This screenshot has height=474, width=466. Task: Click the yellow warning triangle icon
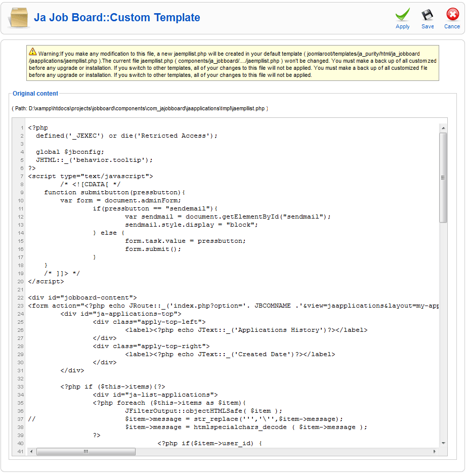pyautogui.click(x=33, y=52)
